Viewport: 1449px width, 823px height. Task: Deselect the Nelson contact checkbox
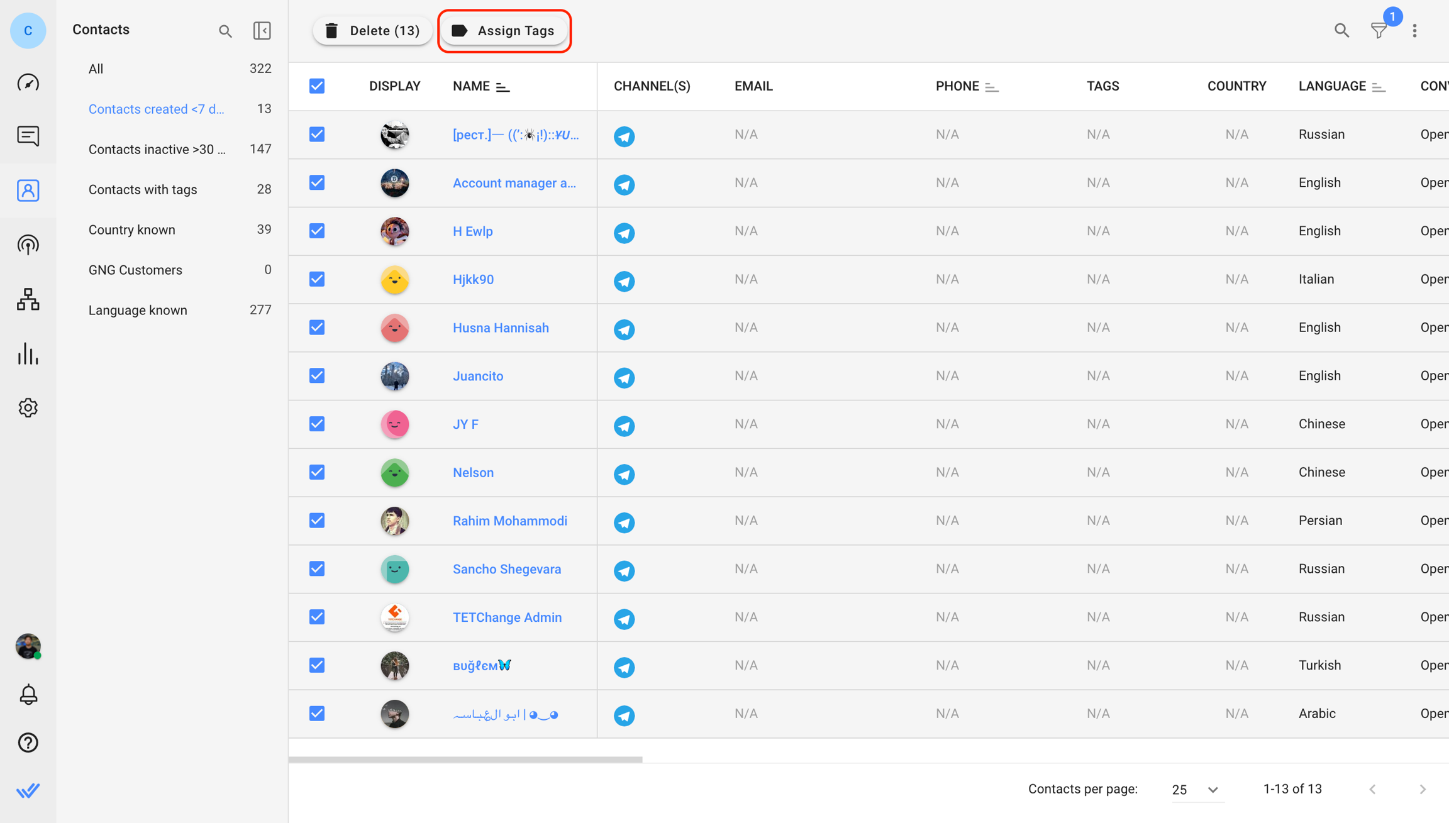point(317,472)
